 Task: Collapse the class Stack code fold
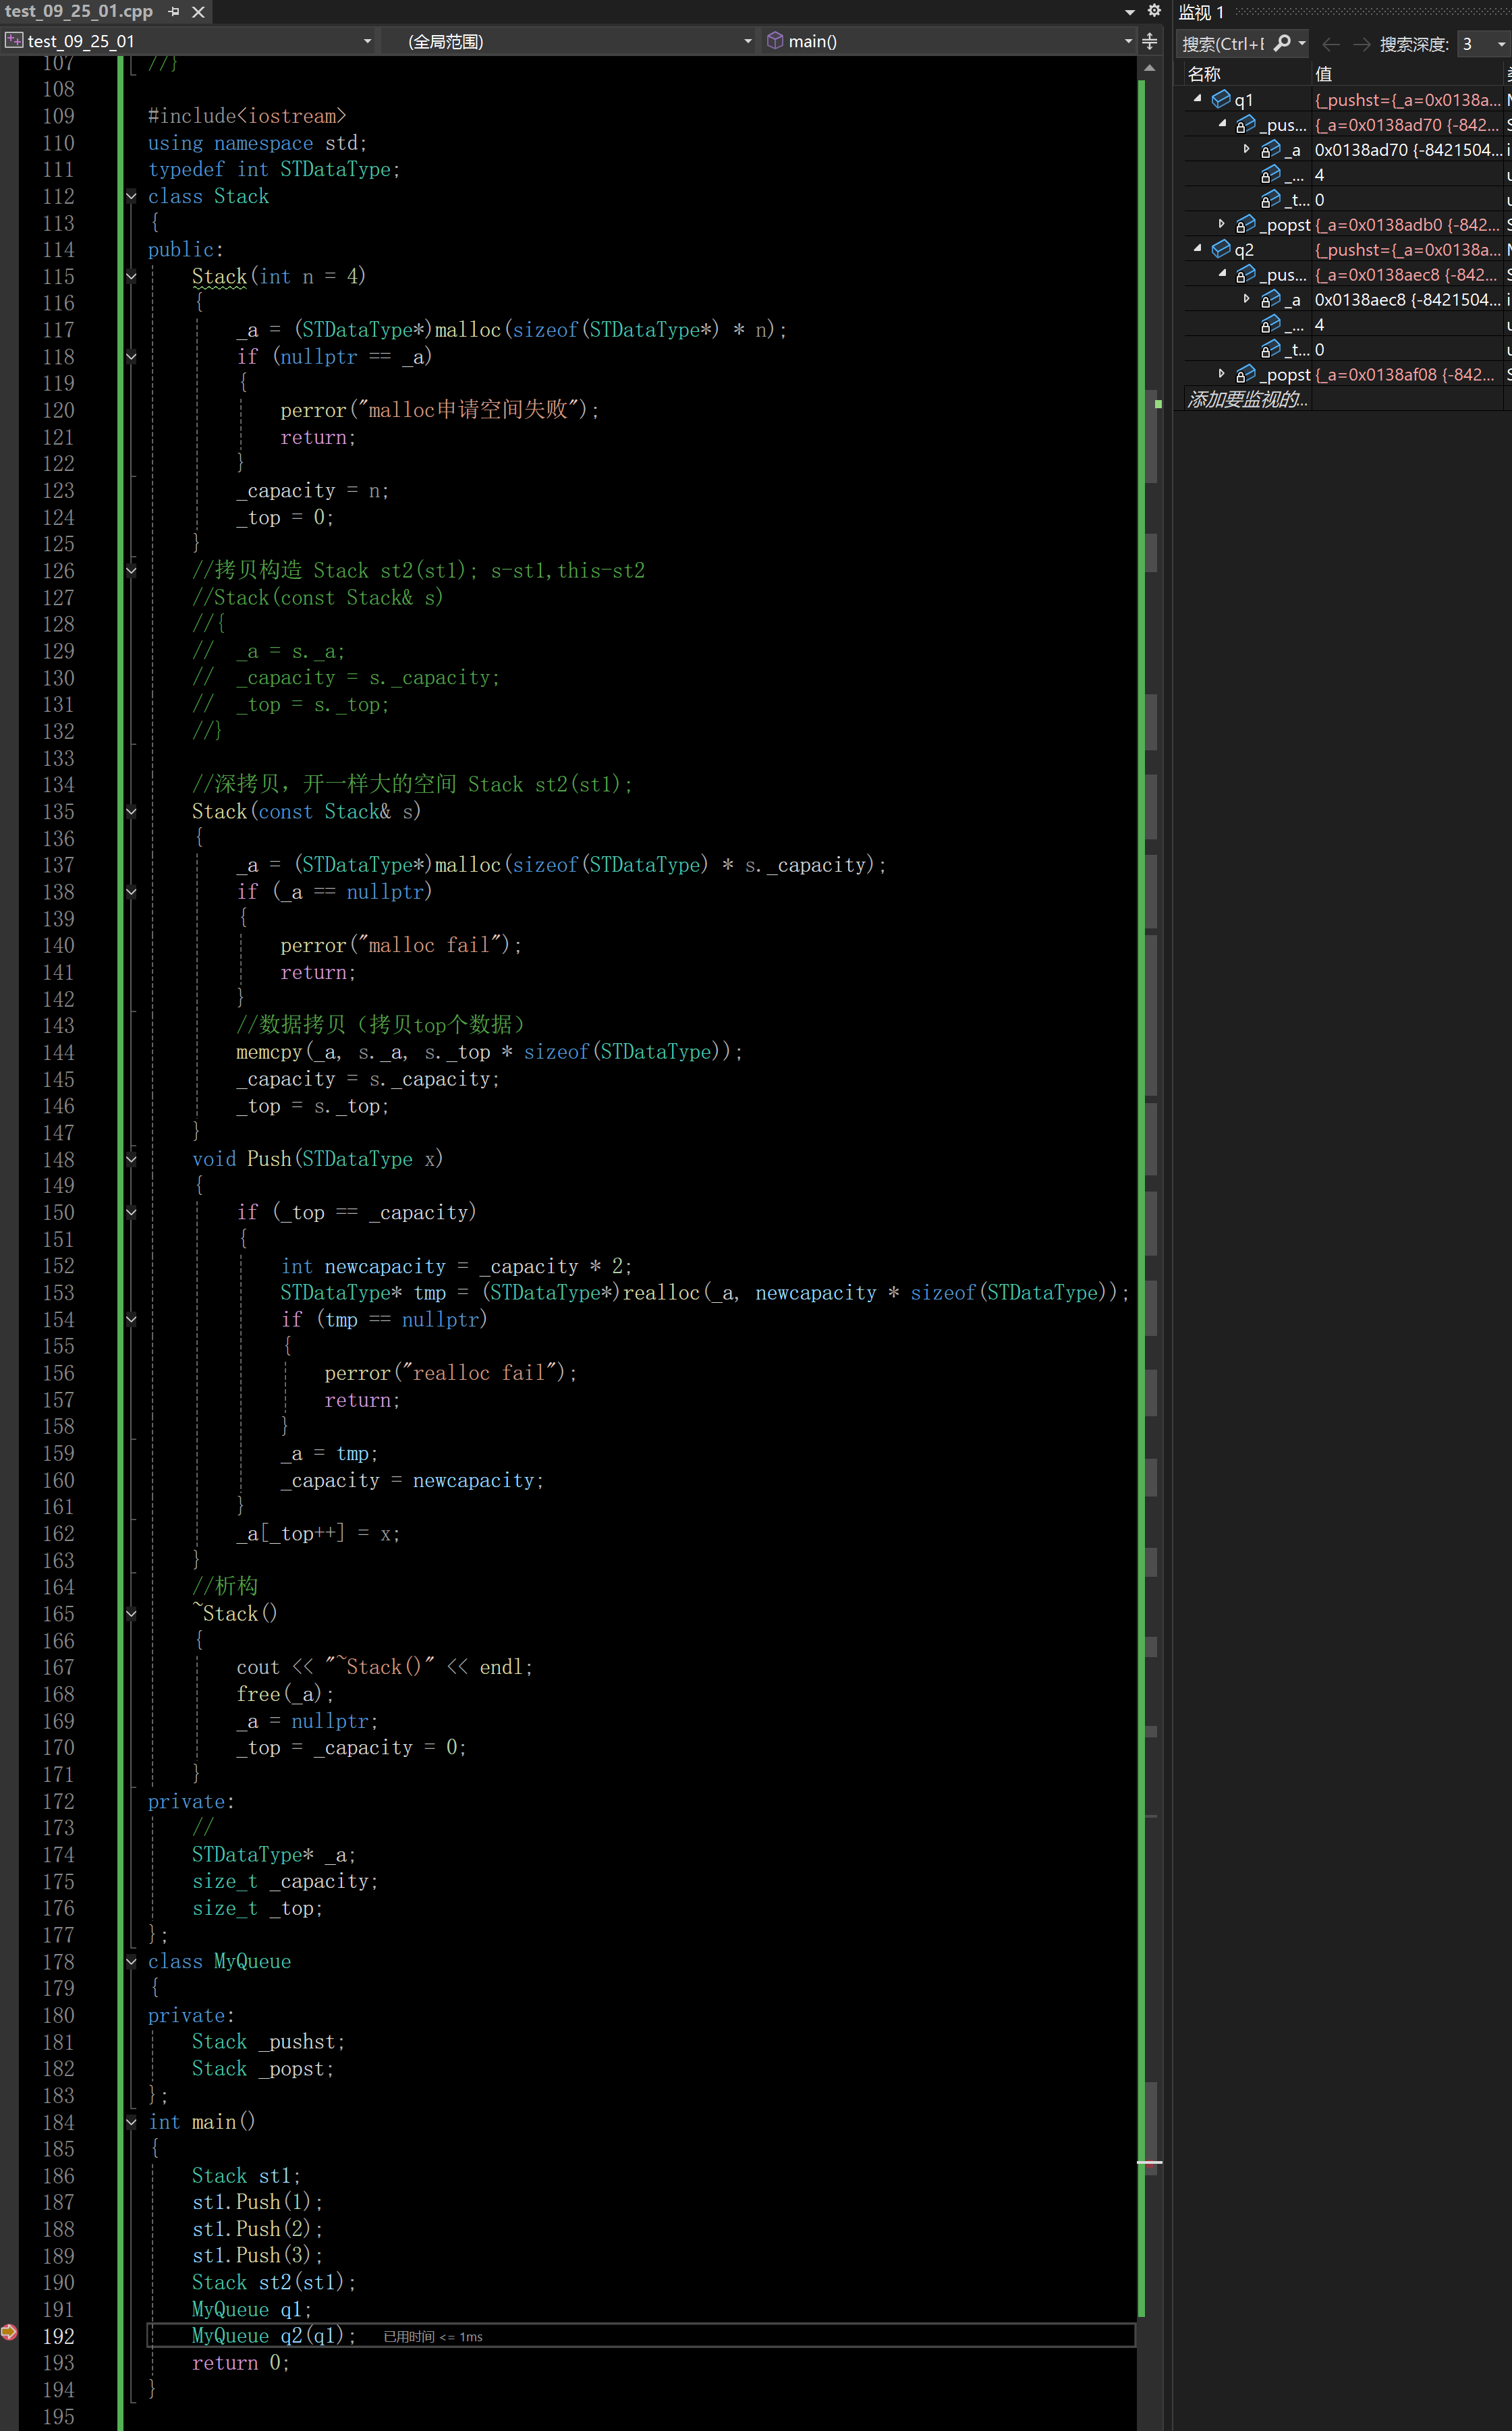131,196
